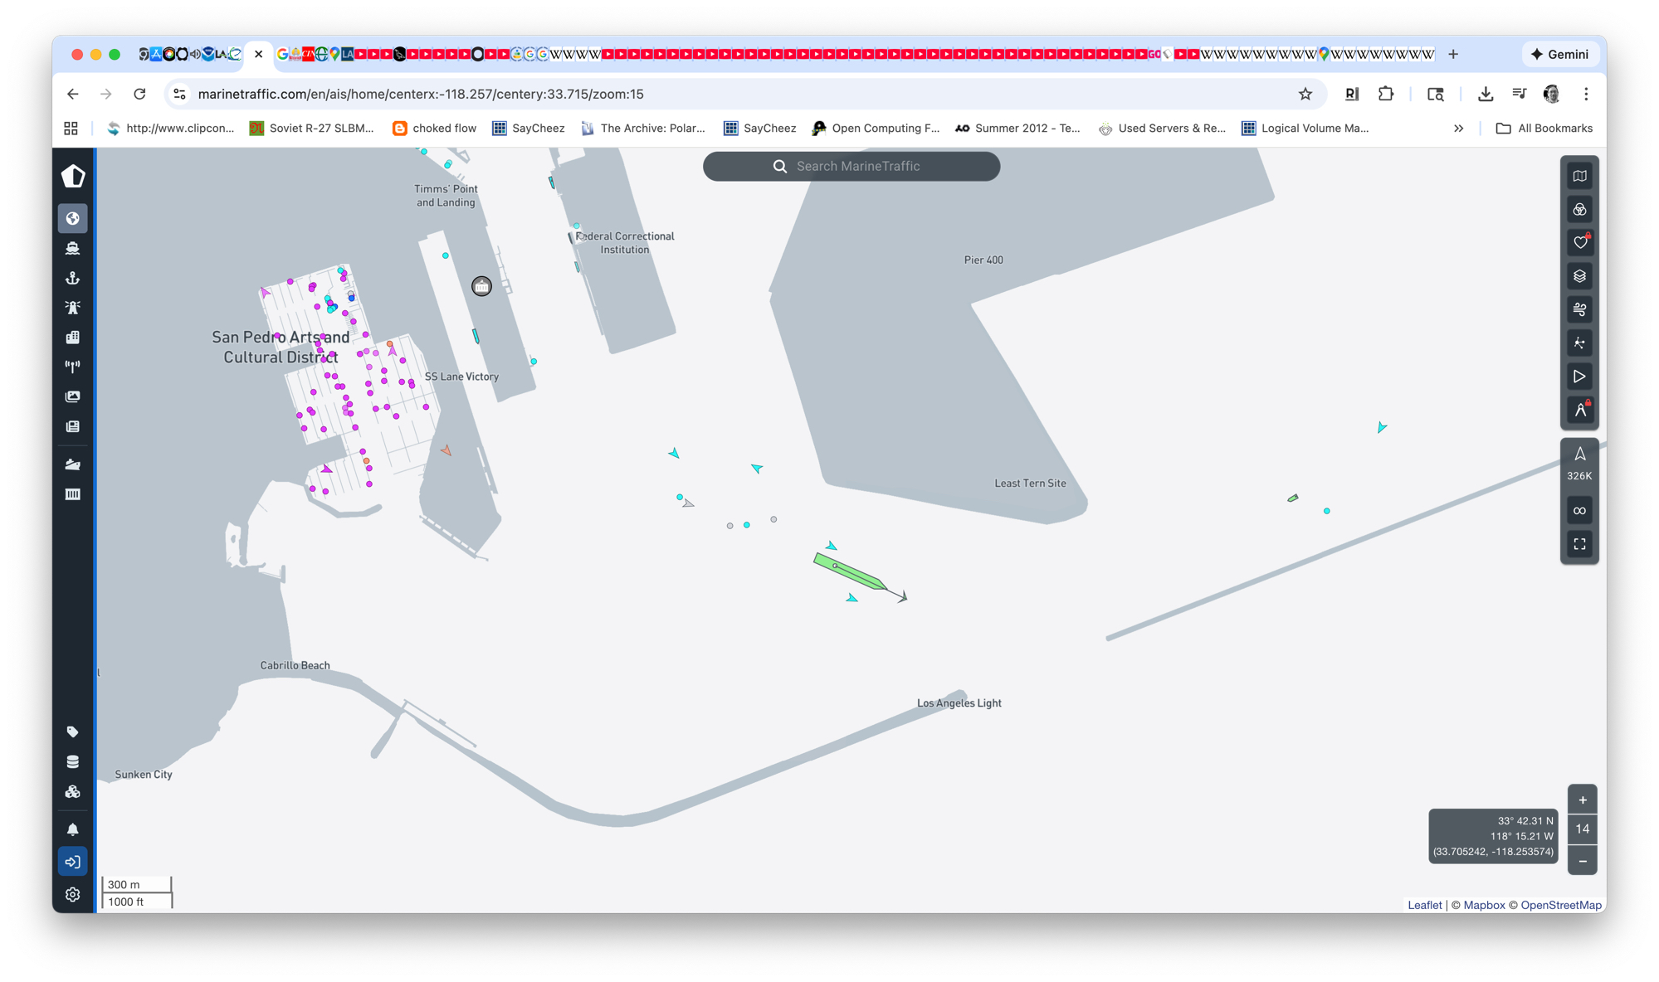This screenshot has height=982, width=1659.
Task: Expand the hidden bookmarks chevron
Action: point(1458,129)
